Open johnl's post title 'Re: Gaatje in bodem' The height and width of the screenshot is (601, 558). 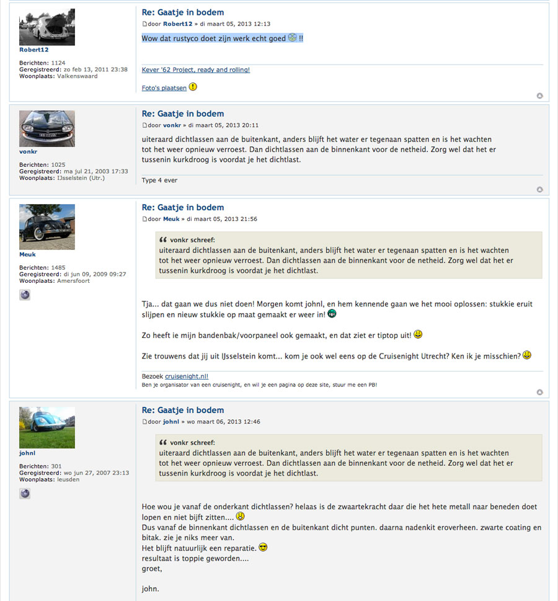click(x=183, y=410)
